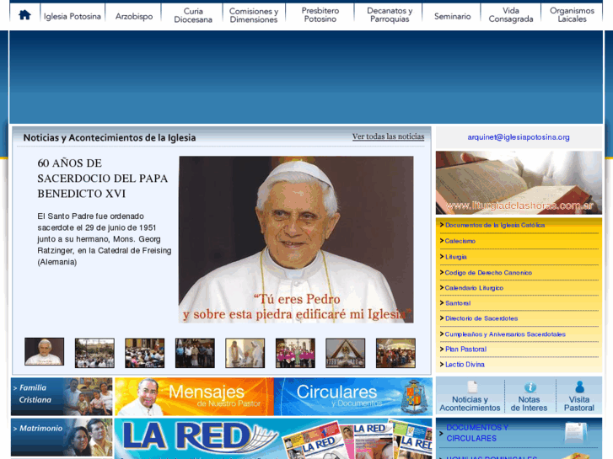Open the Noticias y Acontecimientos text link
The width and height of the screenshot is (613, 459).
(x=470, y=403)
